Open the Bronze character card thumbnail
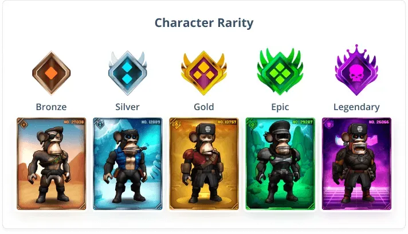The height and width of the screenshot is (234, 408). click(51, 163)
